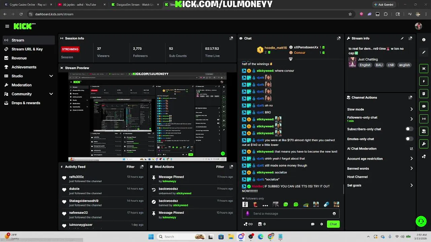Pop out the Session Info panel
This screenshot has height=242, width=431.
(x=231, y=38)
